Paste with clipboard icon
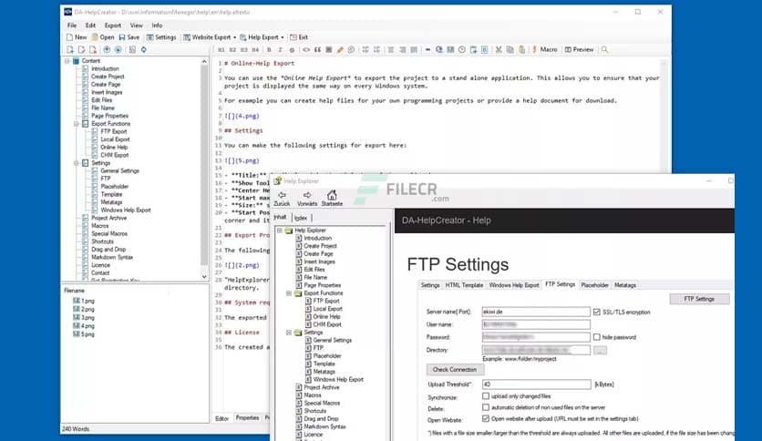The image size is (762, 441). point(521,50)
